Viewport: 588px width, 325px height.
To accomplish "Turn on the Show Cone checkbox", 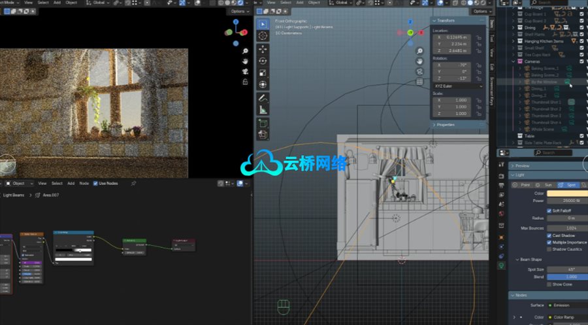I will pyautogui.click(x=549, y=284).
